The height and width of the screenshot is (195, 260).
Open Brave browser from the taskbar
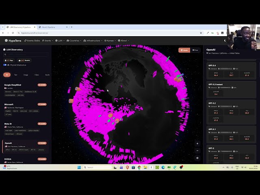click(x=127, y=167)
